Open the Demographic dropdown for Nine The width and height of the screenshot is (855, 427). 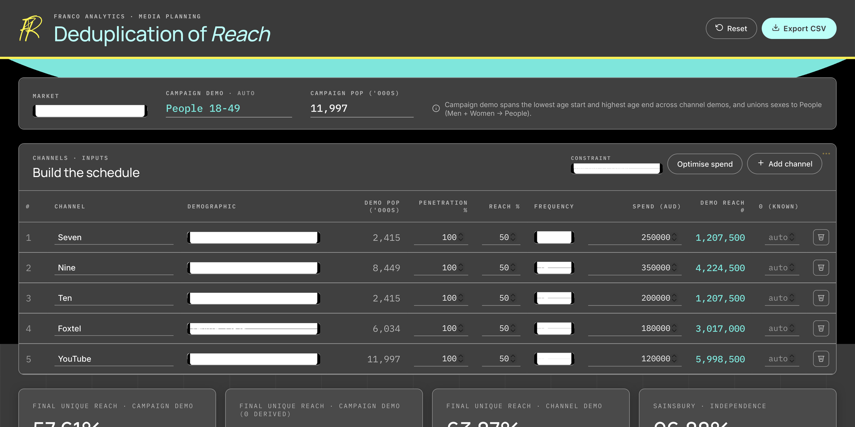[254, 268]
